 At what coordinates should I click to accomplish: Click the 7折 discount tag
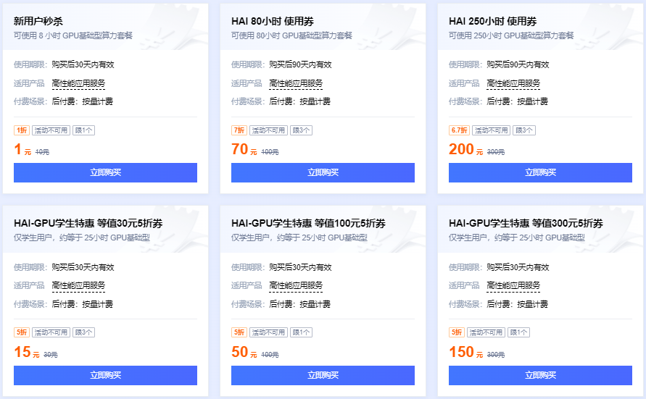(x=239, y=130)
